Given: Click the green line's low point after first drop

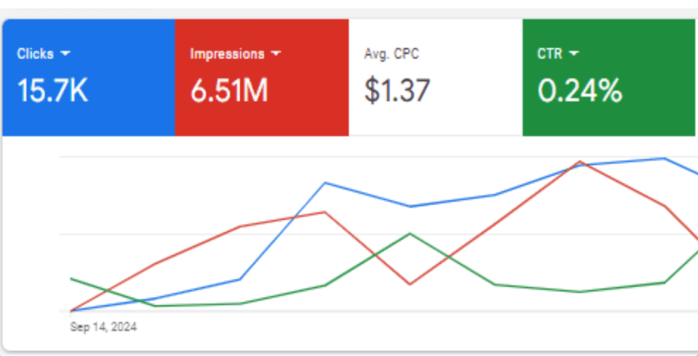Looking at the screenshot, I should [x=156, y=306].
